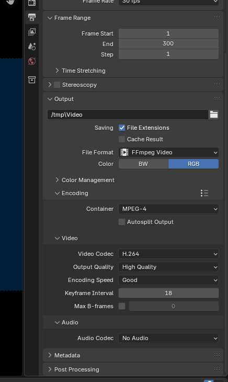Click the Video Codec label
228x382 pixels.
pos(96,254)
